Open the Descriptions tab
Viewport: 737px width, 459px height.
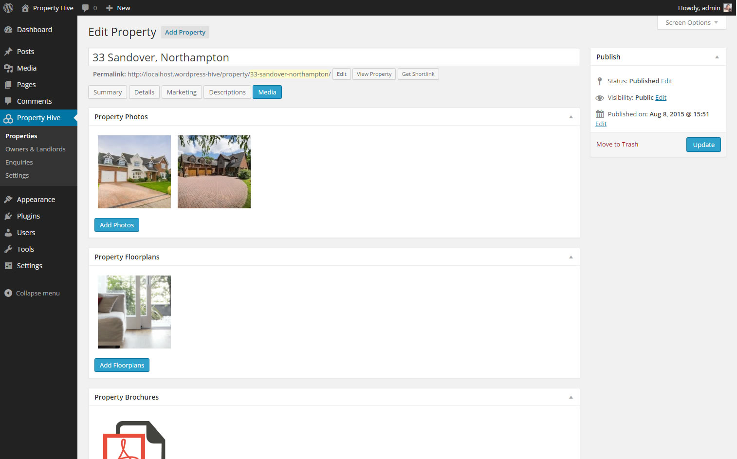coord(227,92)
